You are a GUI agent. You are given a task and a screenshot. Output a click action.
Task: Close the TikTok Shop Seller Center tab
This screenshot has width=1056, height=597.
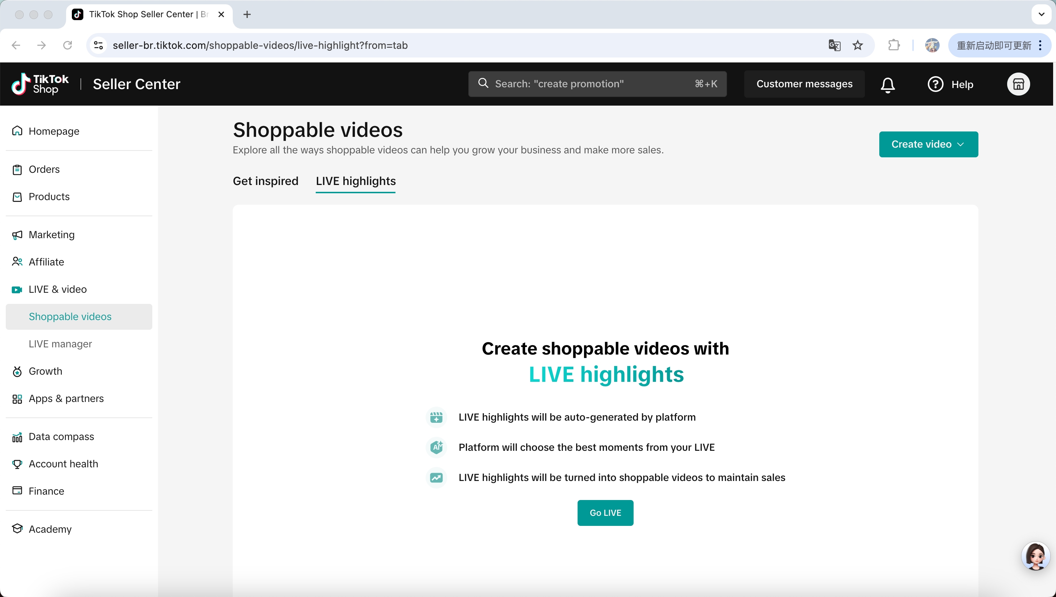[x=221, y=15]
